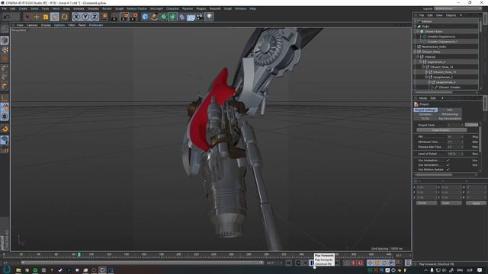Click the coordinate system icon after Z
The width and height of the screenshot is (488, 274).
tap(104, 17)
